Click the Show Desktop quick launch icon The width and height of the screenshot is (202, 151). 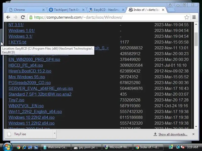(30, 147)
